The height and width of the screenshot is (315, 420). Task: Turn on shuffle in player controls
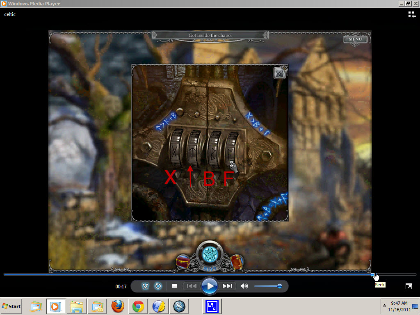(145, 286)
